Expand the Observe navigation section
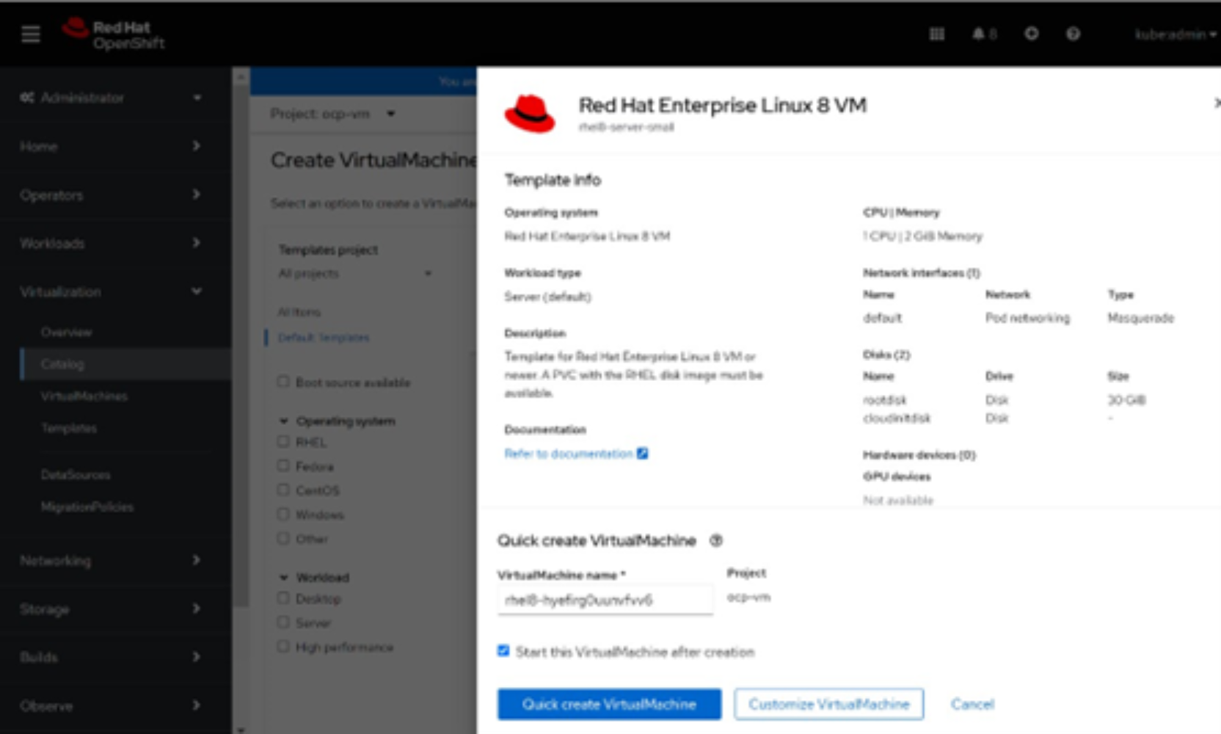Image resolution: width=1221 pixels, height=734 pixels. click(110, 706)
